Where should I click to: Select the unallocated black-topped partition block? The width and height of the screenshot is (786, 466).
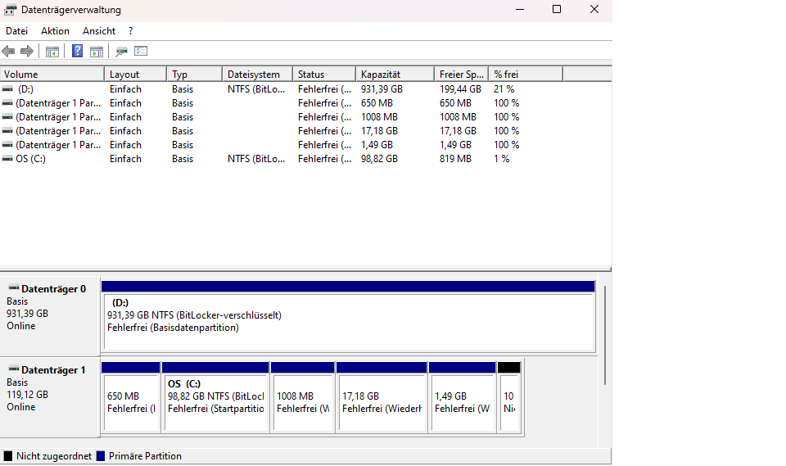(x=509, y=397)
